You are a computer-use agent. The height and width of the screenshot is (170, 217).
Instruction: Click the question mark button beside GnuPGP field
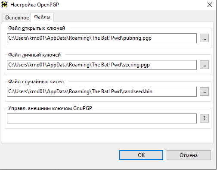(x=204, y=118)
